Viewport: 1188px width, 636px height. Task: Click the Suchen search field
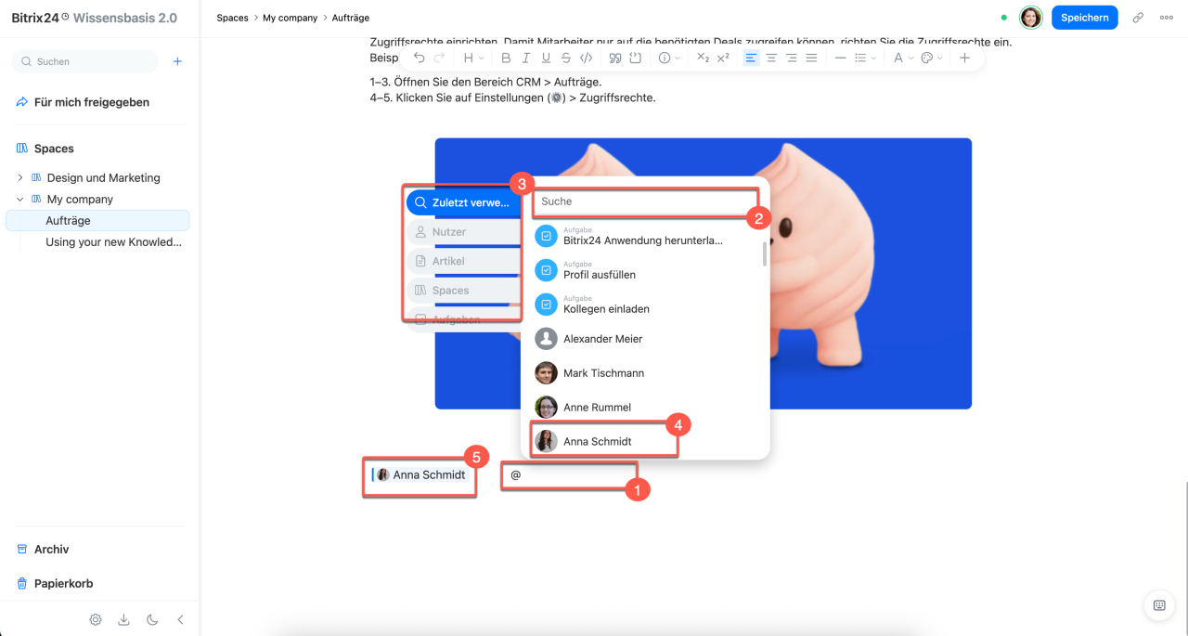click(x=84, y=61)
